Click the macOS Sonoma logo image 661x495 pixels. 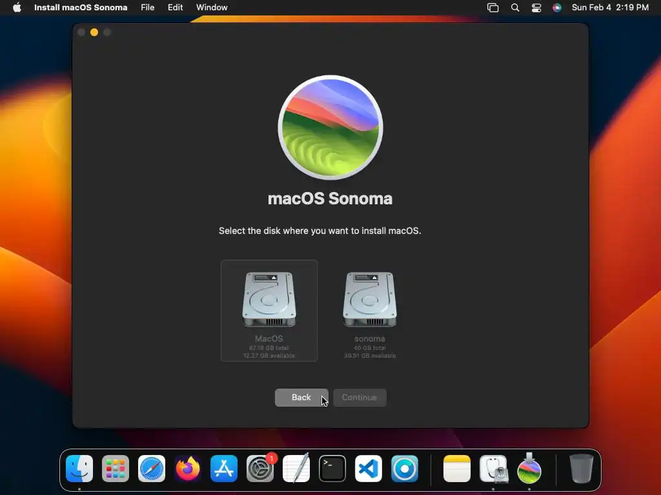(x=330, y=128)
